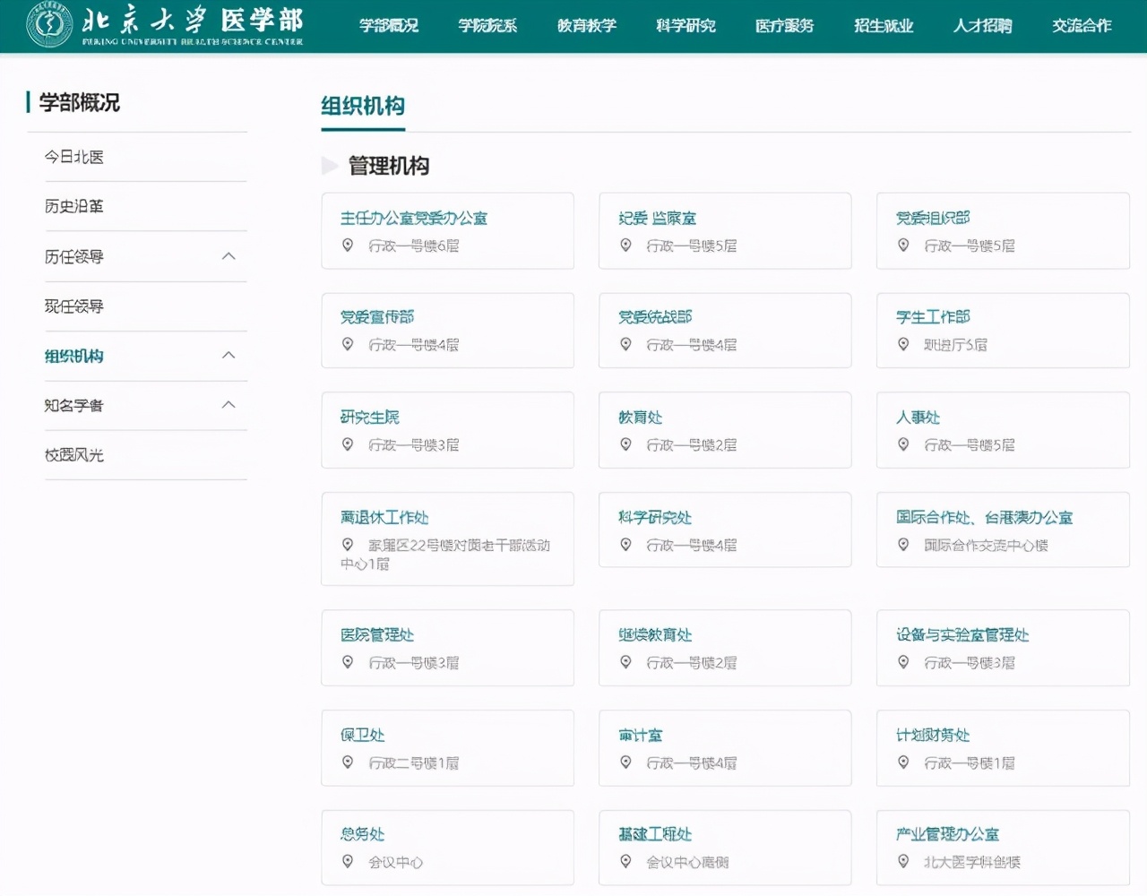
Task: Expand the 知名学者 sidebar section
Action: [230, 405]
